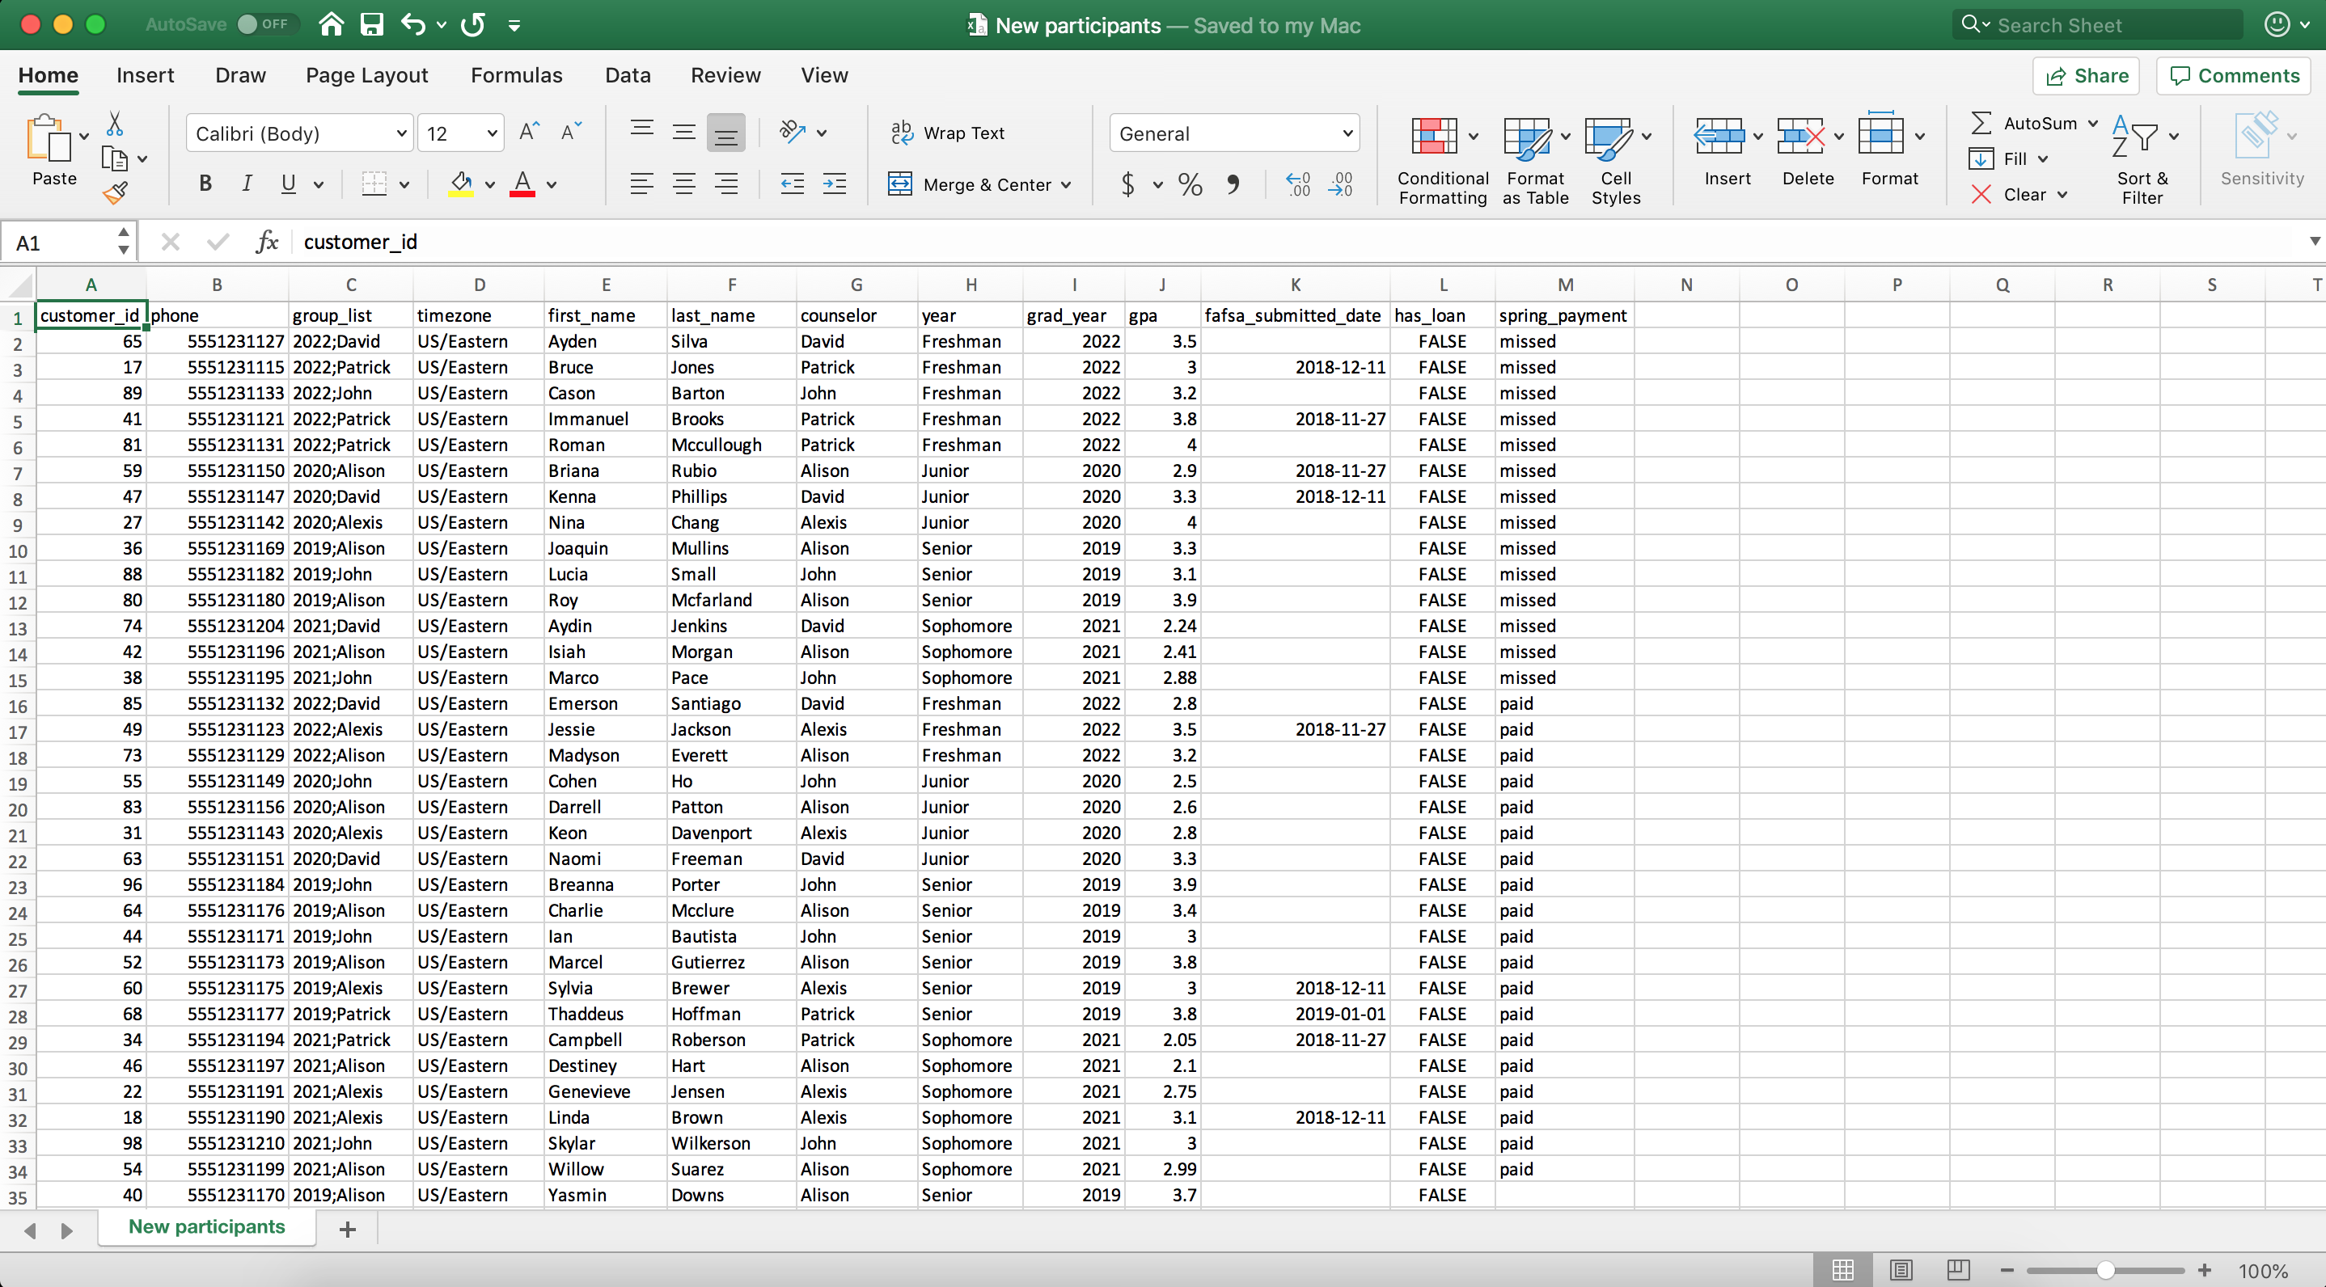Screen dimensions: 2326x1287
Task: Open the Data ribbon tab
Action: click(628, 75)
